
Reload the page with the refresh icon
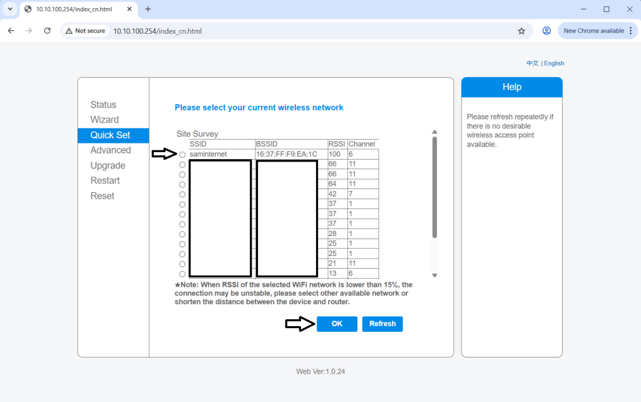click(x=47, y=31)
